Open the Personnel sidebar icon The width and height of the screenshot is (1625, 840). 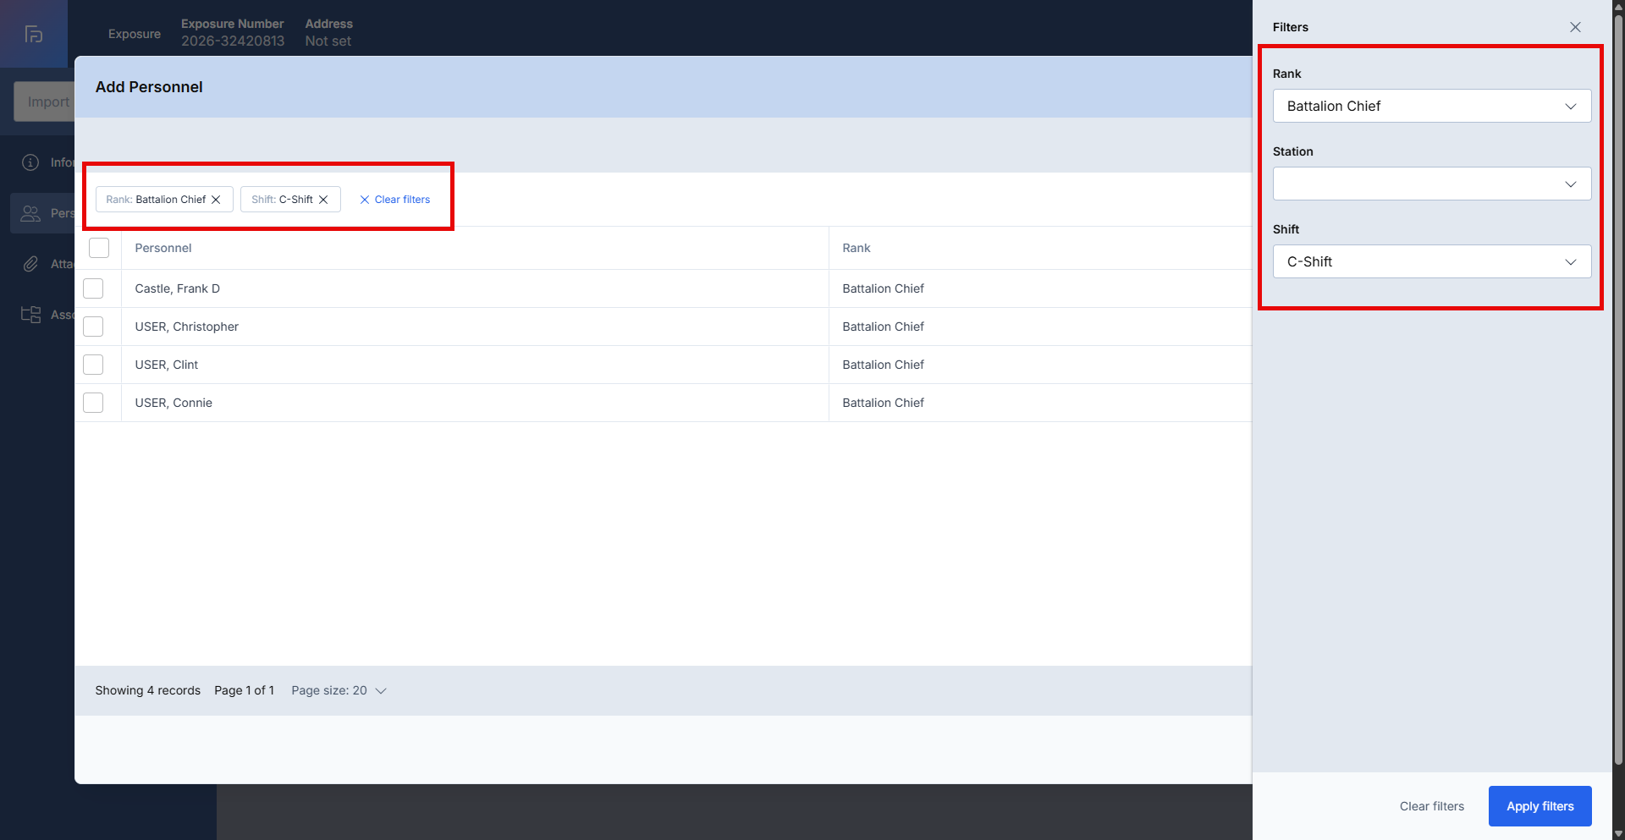point(30,213)
